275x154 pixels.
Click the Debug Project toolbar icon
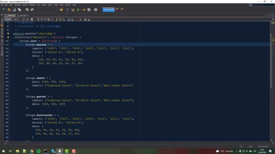click(84, 9)
